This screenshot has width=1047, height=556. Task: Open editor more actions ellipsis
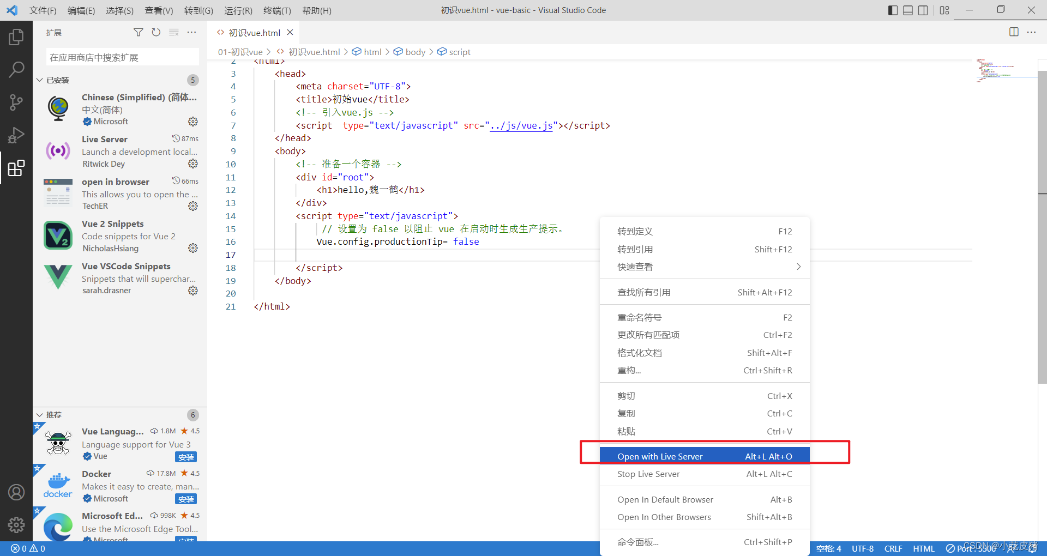tap(1031, 32)
